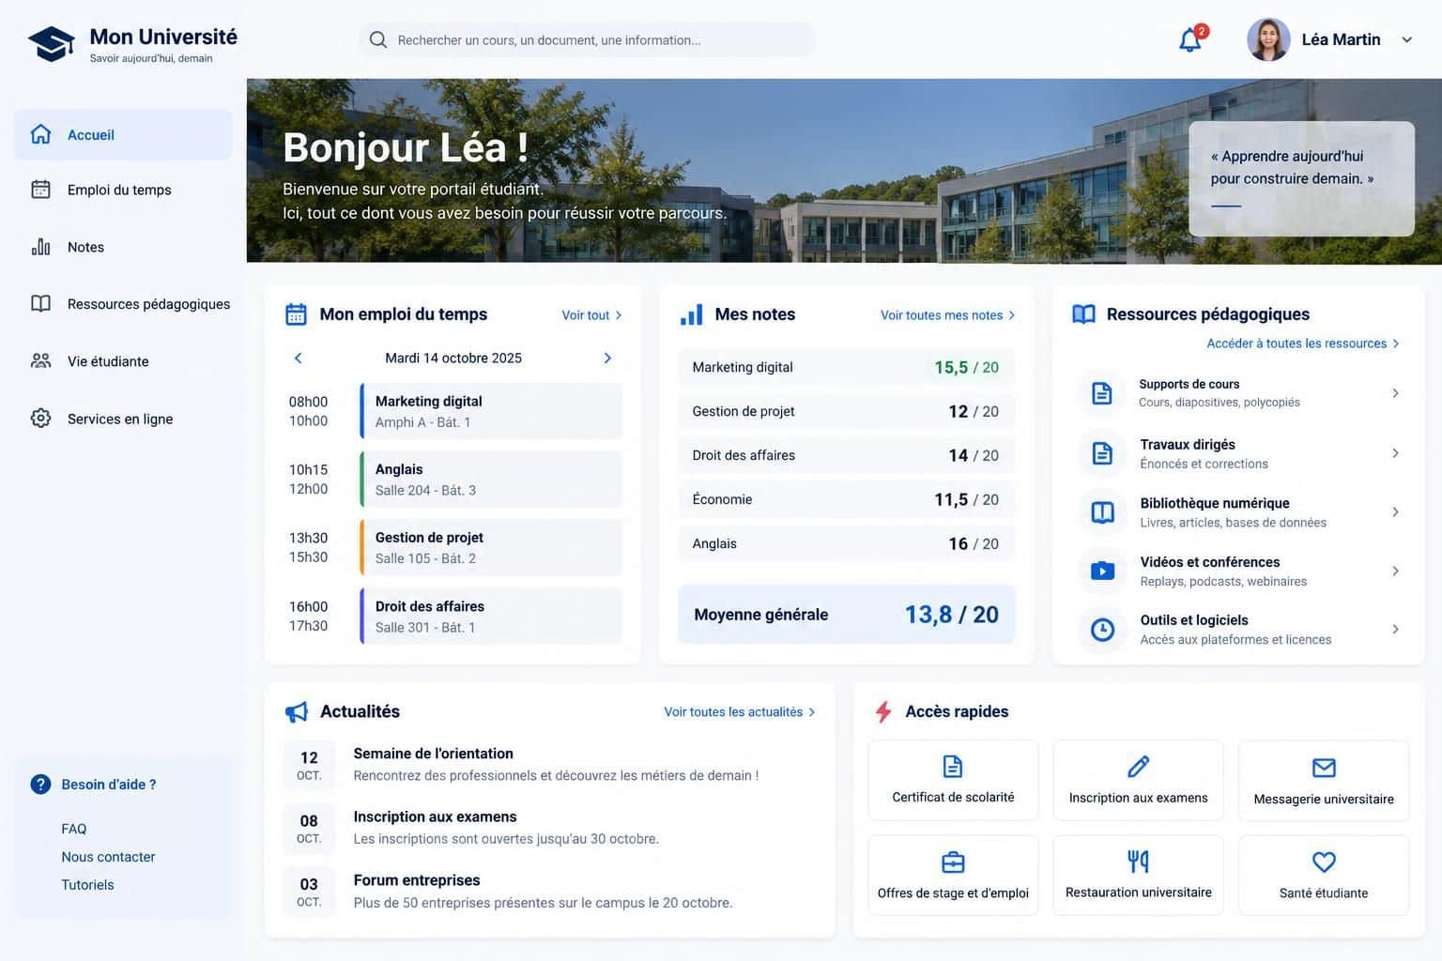This screenshot has width=1442, height=961.
Task: Open Inscription aux examens quick access tile
Action: click(x=1138, y=781)
